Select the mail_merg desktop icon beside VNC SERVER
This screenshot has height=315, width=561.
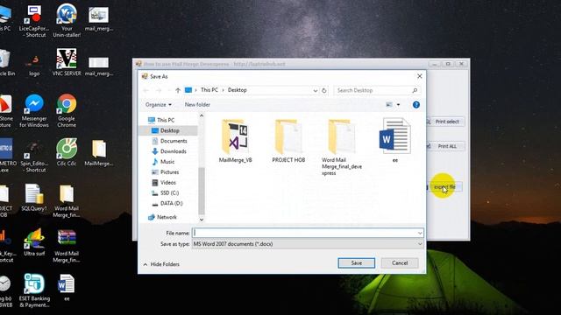[99, 66]
